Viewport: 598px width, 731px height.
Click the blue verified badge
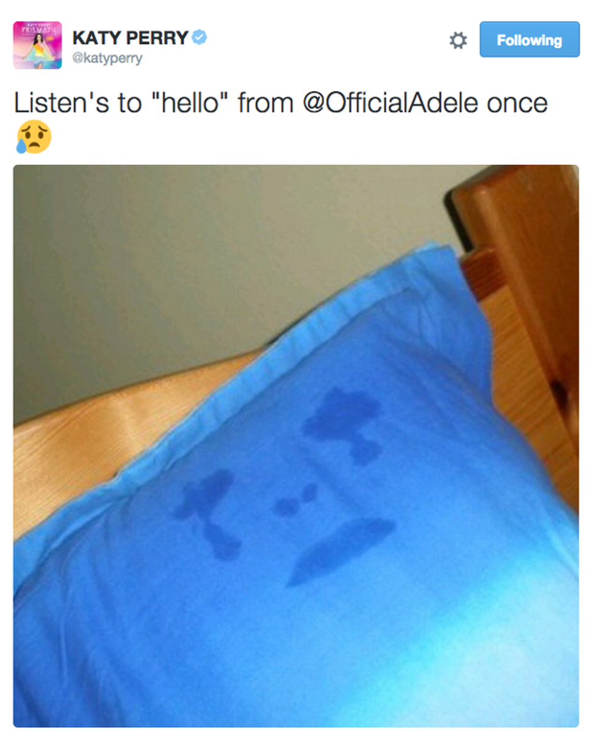[200, 37]
